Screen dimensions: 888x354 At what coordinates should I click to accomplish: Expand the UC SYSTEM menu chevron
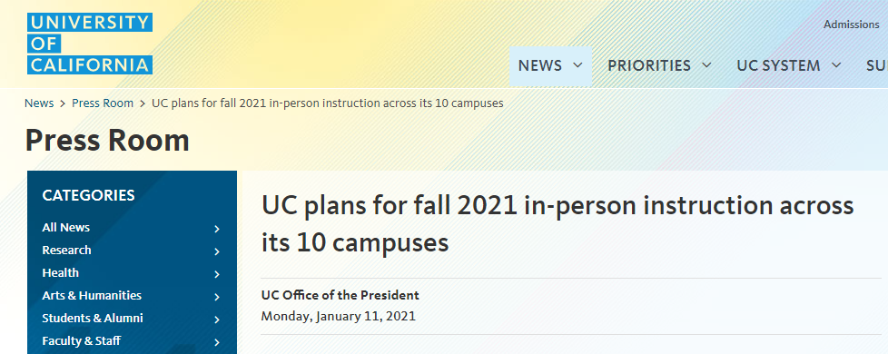[836, 65]
